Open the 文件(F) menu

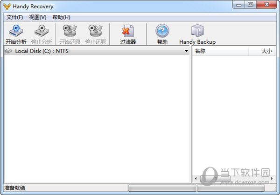[14, 17]
